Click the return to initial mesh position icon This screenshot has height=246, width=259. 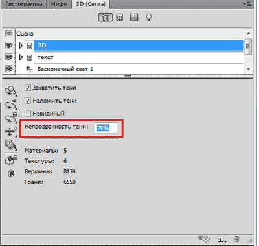11,160
